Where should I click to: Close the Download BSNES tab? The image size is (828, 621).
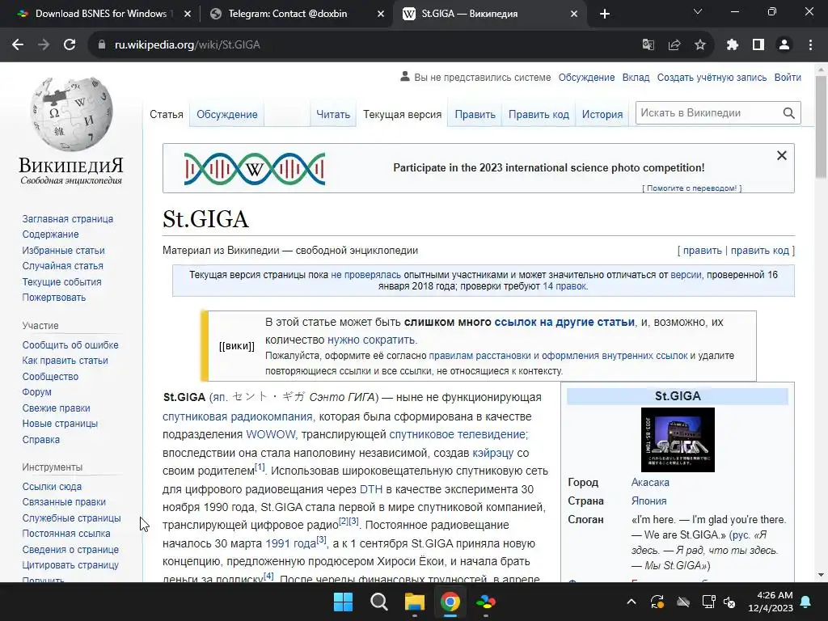coord(188,14)
